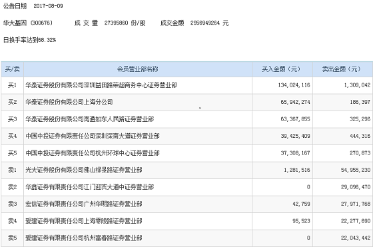Select 中国中投证券 深圳深南大道 branch name
The height and width of the screenshot is (247, 373).
coord(93,136)
